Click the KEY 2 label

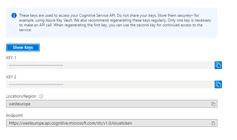11,77
